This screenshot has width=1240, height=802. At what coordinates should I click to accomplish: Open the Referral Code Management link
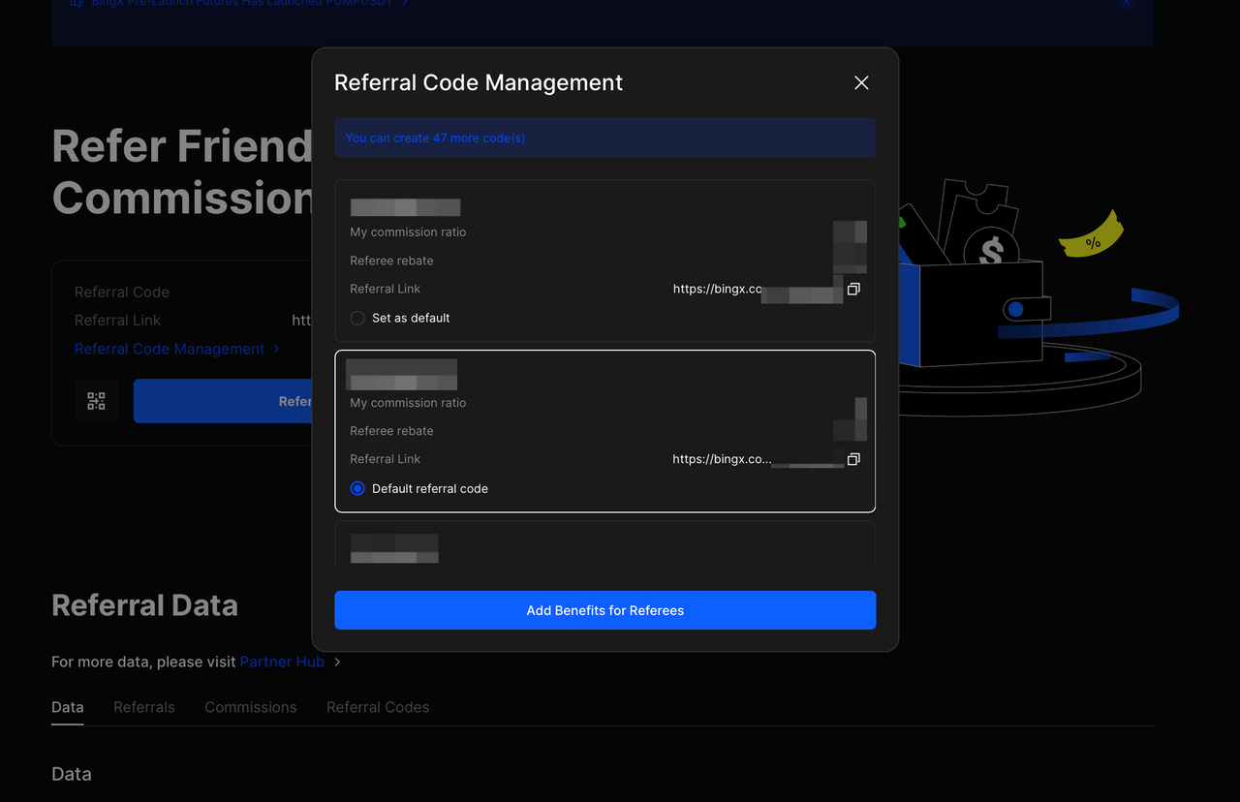[170, 349]
